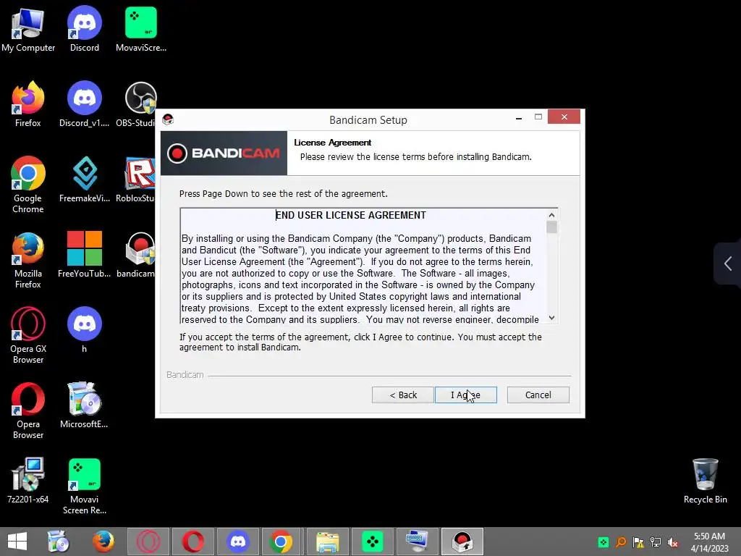Image resolution: width=741 pixels, height=556 pixels.
Task: Click the license scrollbar up arrow
Action: click(x=551, y=215)
